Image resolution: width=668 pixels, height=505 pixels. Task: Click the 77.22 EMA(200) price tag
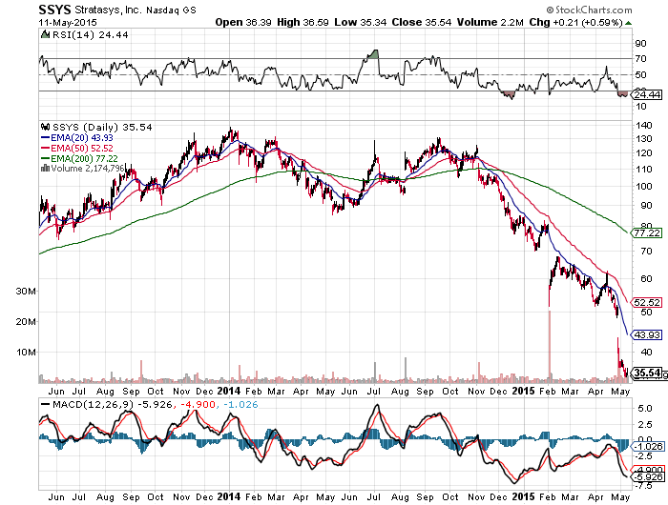click(x=647, y=233)
